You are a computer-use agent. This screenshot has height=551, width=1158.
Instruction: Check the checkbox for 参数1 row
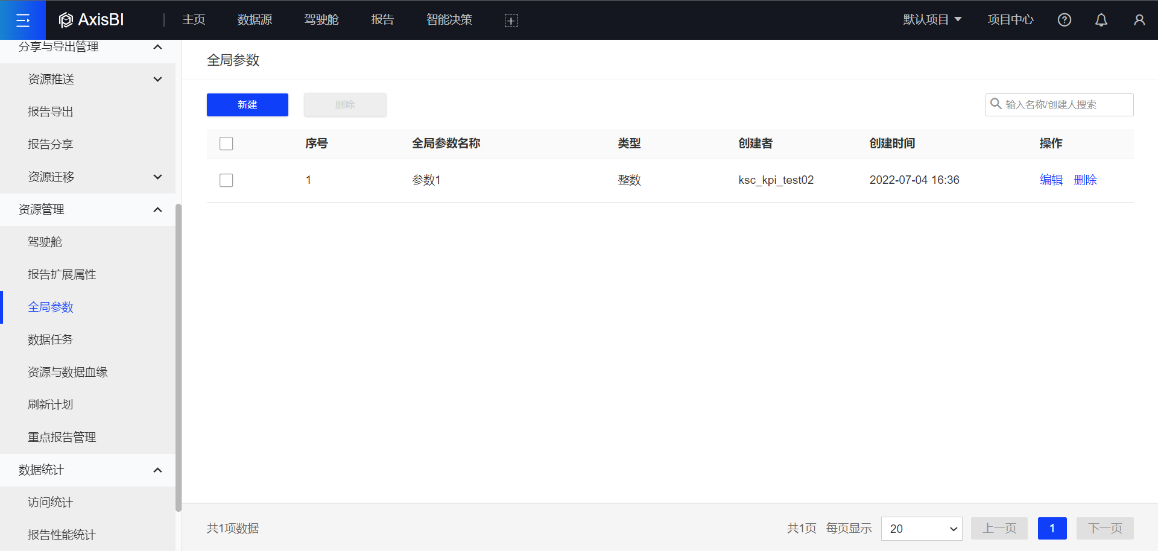(x=226, y=180)
